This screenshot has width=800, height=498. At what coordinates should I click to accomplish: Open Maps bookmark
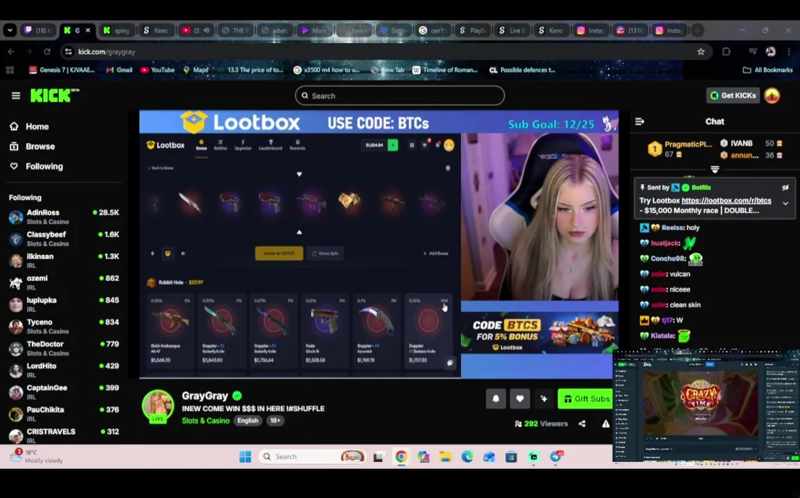click(196, 70)
